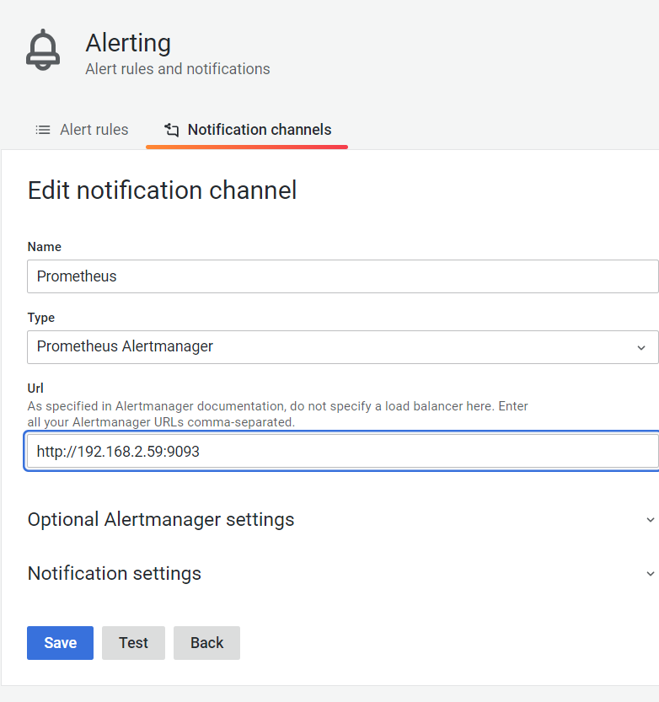The image size is (659, 702).
Task: Click the Alerting page title
Action: (x=128, y=44)
